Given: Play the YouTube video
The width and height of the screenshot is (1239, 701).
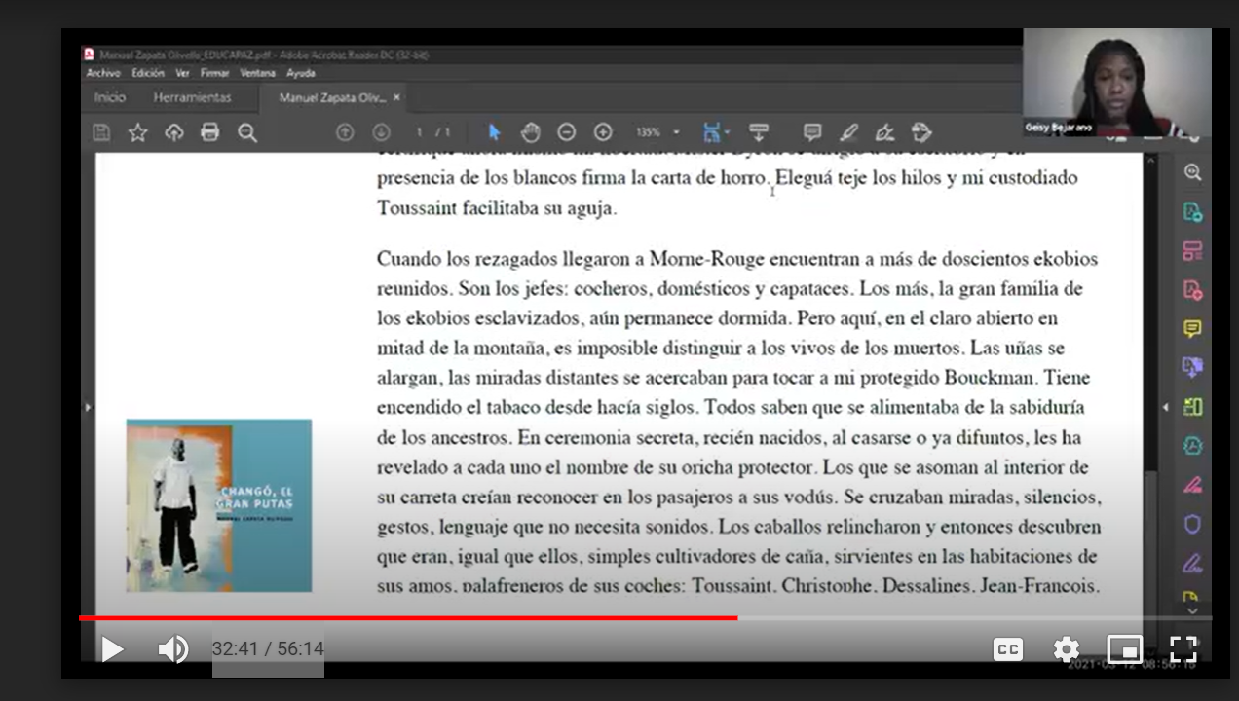Looking at the screenshot, I should point(112,649).
